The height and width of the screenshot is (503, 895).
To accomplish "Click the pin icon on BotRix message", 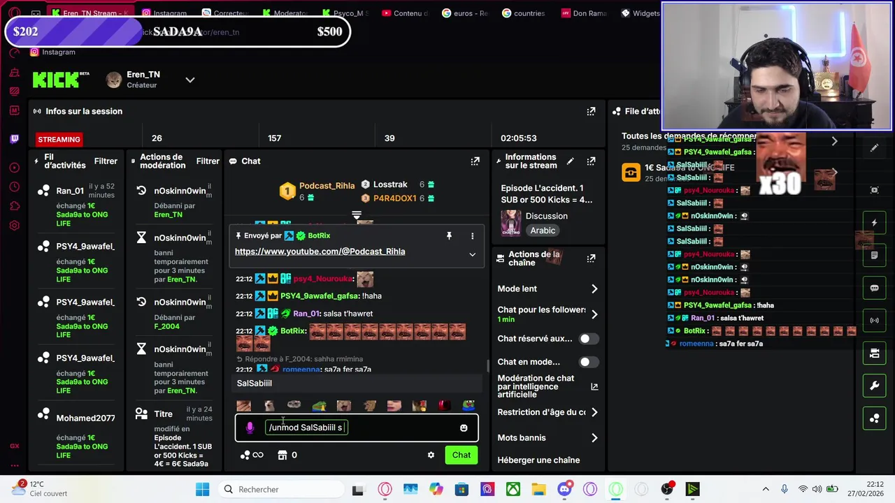I will pos(449,236).
